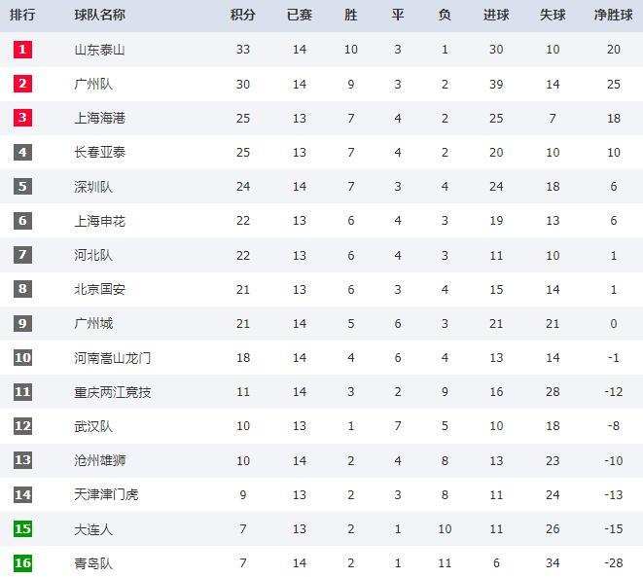Open team 山东泰山
Image resolution: width=643 pixels, height=577 pixels.
click(99, 50)
